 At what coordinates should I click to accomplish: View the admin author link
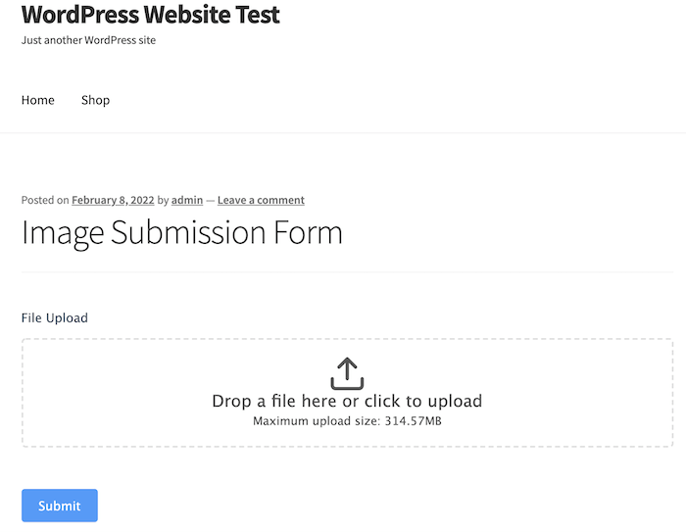(x=187, y=201)
